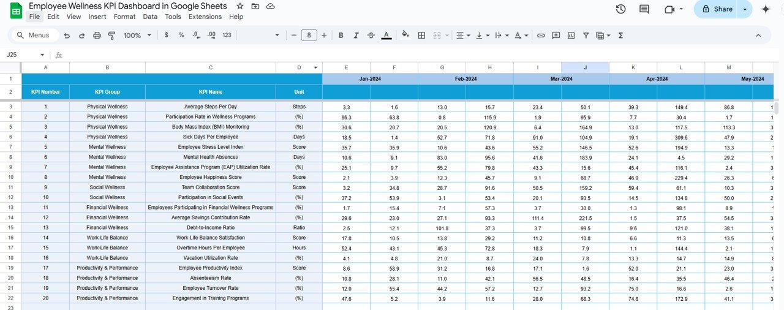Open the comments panel icon
784x310 pixels.
tap(644, 9)
